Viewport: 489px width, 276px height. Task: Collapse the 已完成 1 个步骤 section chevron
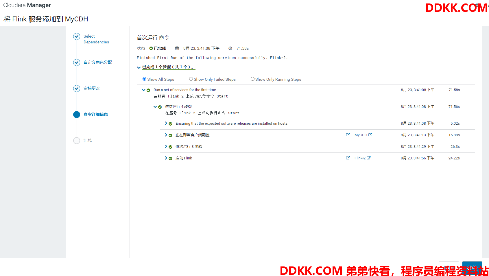tap(139, 67)
